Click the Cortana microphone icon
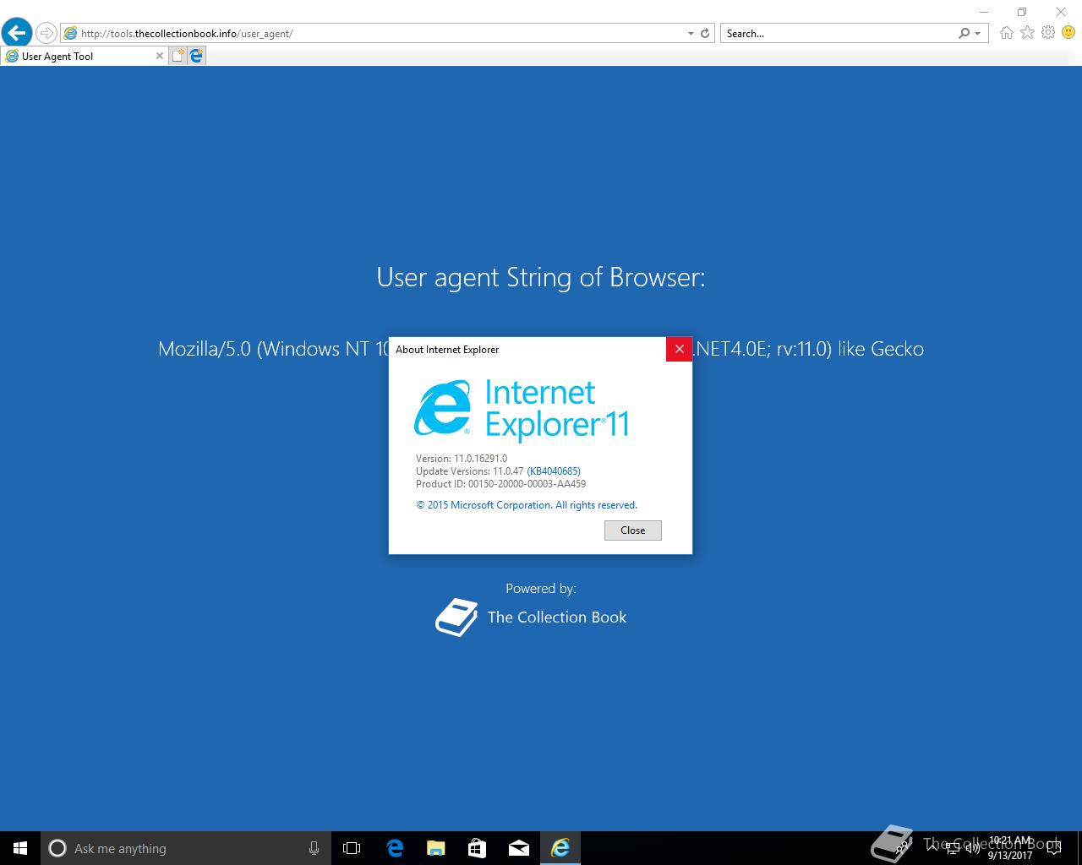This screenshot has width=1082, height=865. pyautogui.click(x=314, y=848)
